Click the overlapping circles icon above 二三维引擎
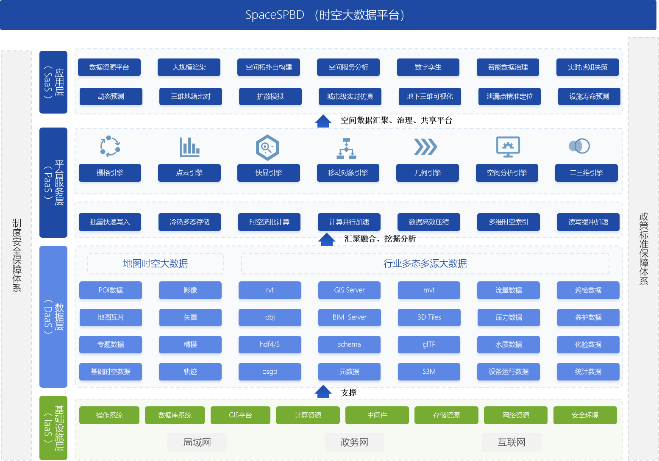The height and width of the screenshot is (461, 659). [x=579, y=146]
